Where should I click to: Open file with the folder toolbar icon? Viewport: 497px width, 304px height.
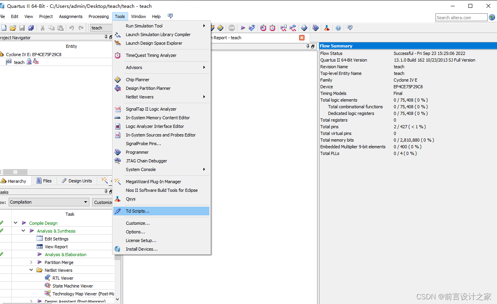click(13, 28)
